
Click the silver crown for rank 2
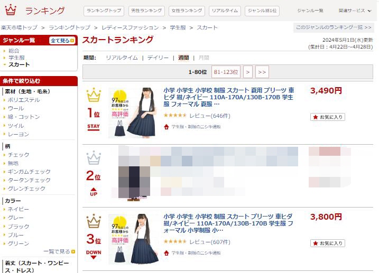tap(94, 157)
